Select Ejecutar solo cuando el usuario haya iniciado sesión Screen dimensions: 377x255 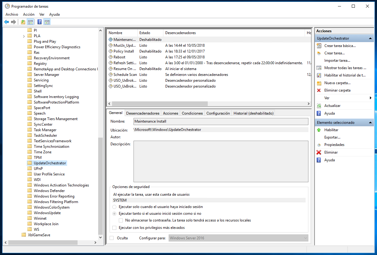114,207
